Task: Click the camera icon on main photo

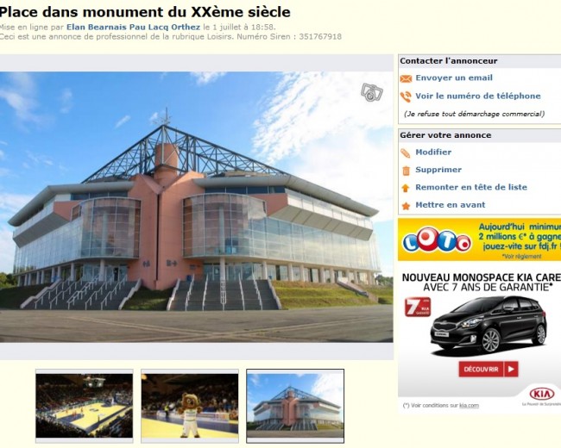Action: click(372, 92)
